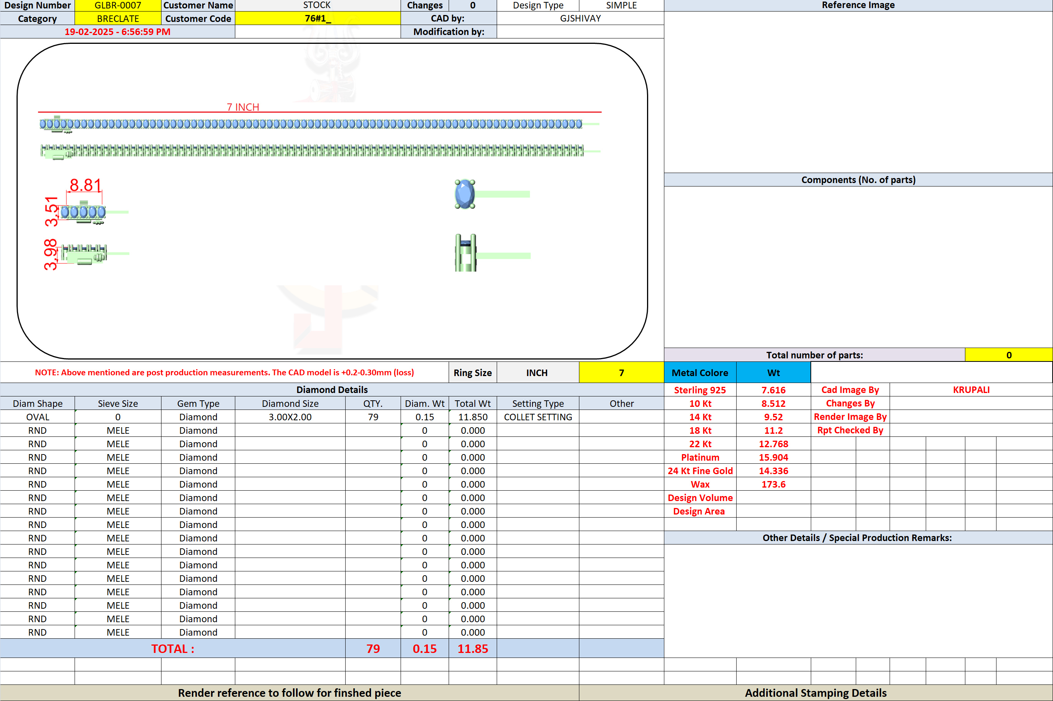Click the Changes value 0 cell
1053x701 pixels.
pyautogui.click(x=472, y=5)
